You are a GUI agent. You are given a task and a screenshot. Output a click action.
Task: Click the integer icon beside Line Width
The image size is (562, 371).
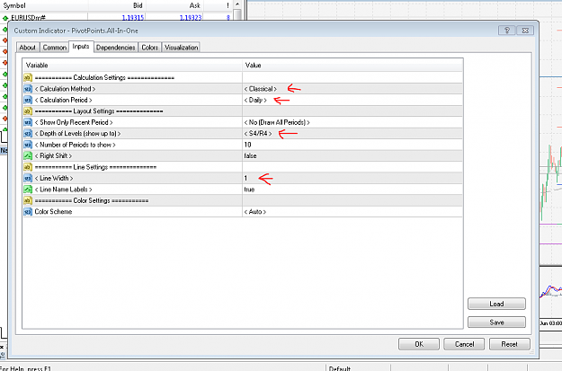[x=28, y=178]
